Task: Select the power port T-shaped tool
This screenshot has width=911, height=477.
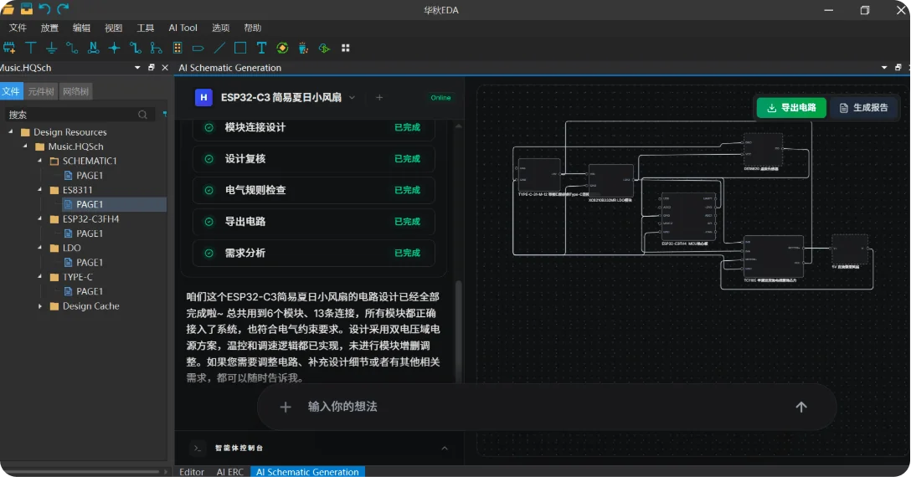Action: point(31,49)
